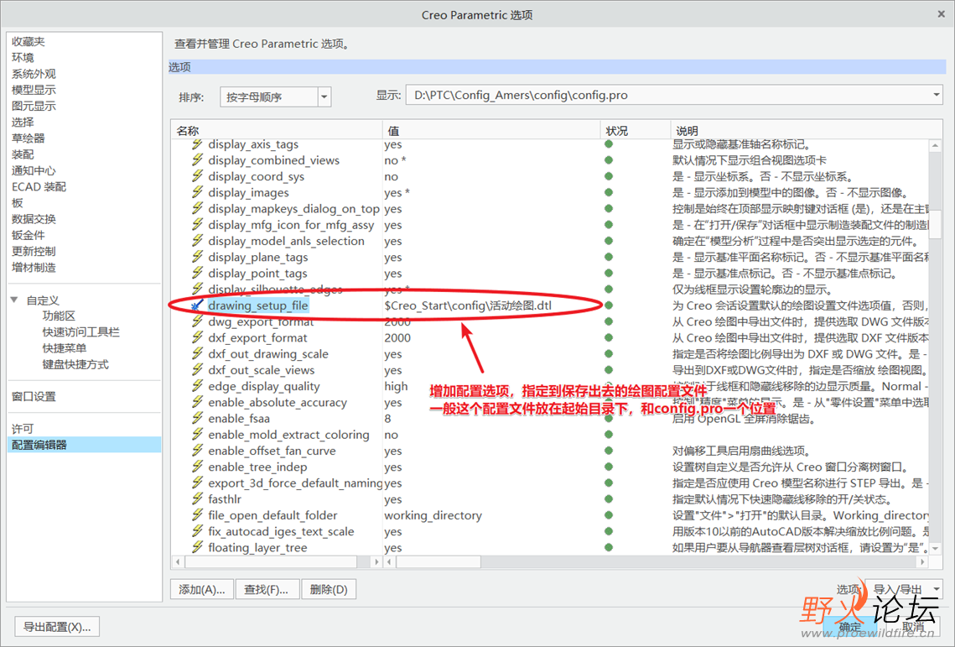Click lightning icon beside display_model_anls_selection
This screenshot has height=647, width=955.
coord(197,241)
